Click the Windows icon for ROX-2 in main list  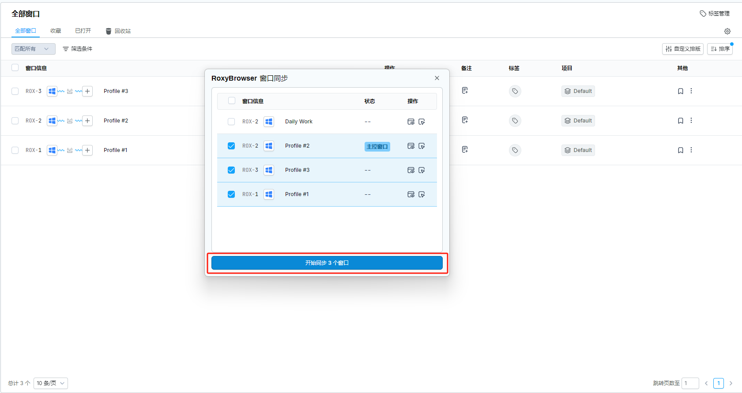[52, 121]
